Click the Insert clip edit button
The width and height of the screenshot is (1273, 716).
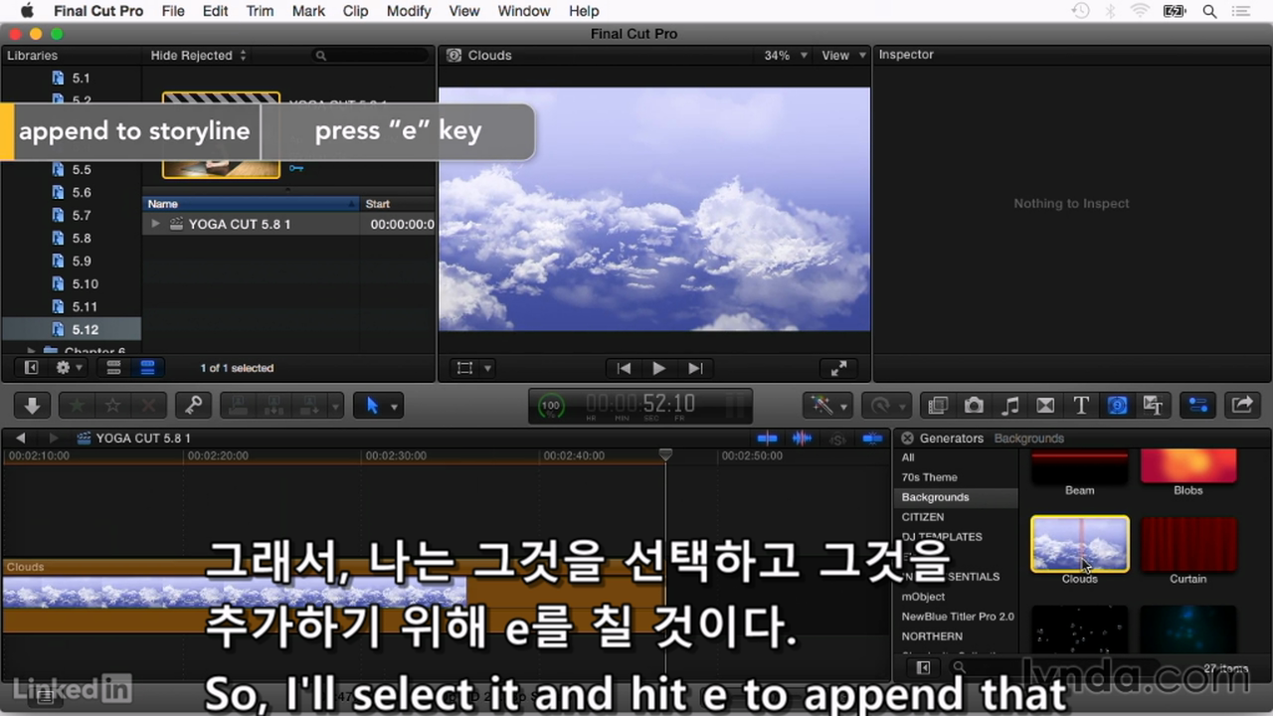274,405
